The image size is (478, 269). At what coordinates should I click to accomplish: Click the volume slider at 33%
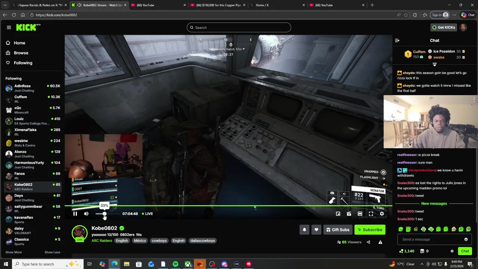[104, 214]
